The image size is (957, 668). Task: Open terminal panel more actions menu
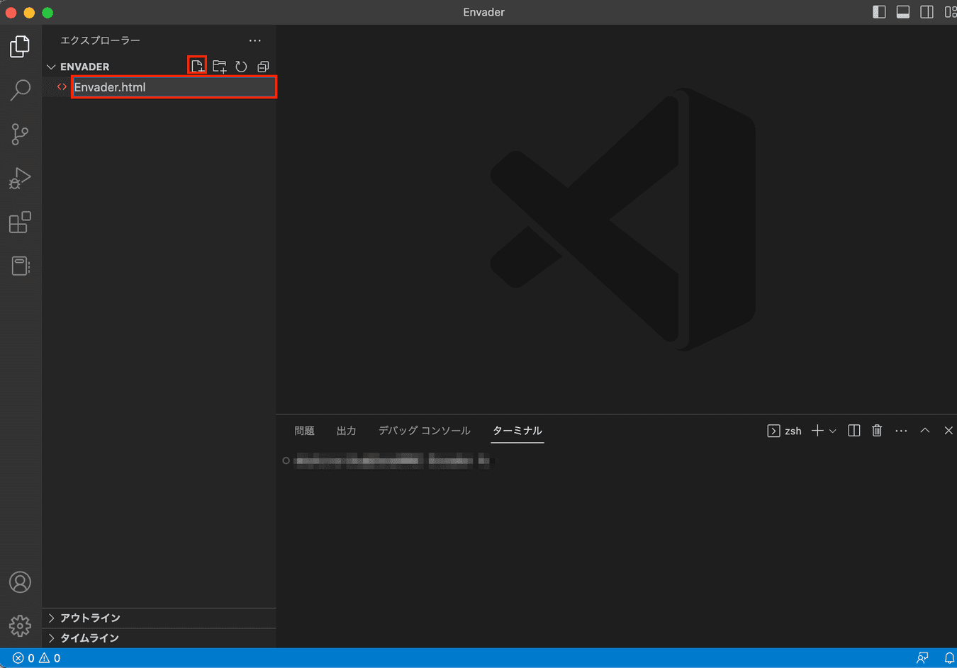click(x=901, y=431)
